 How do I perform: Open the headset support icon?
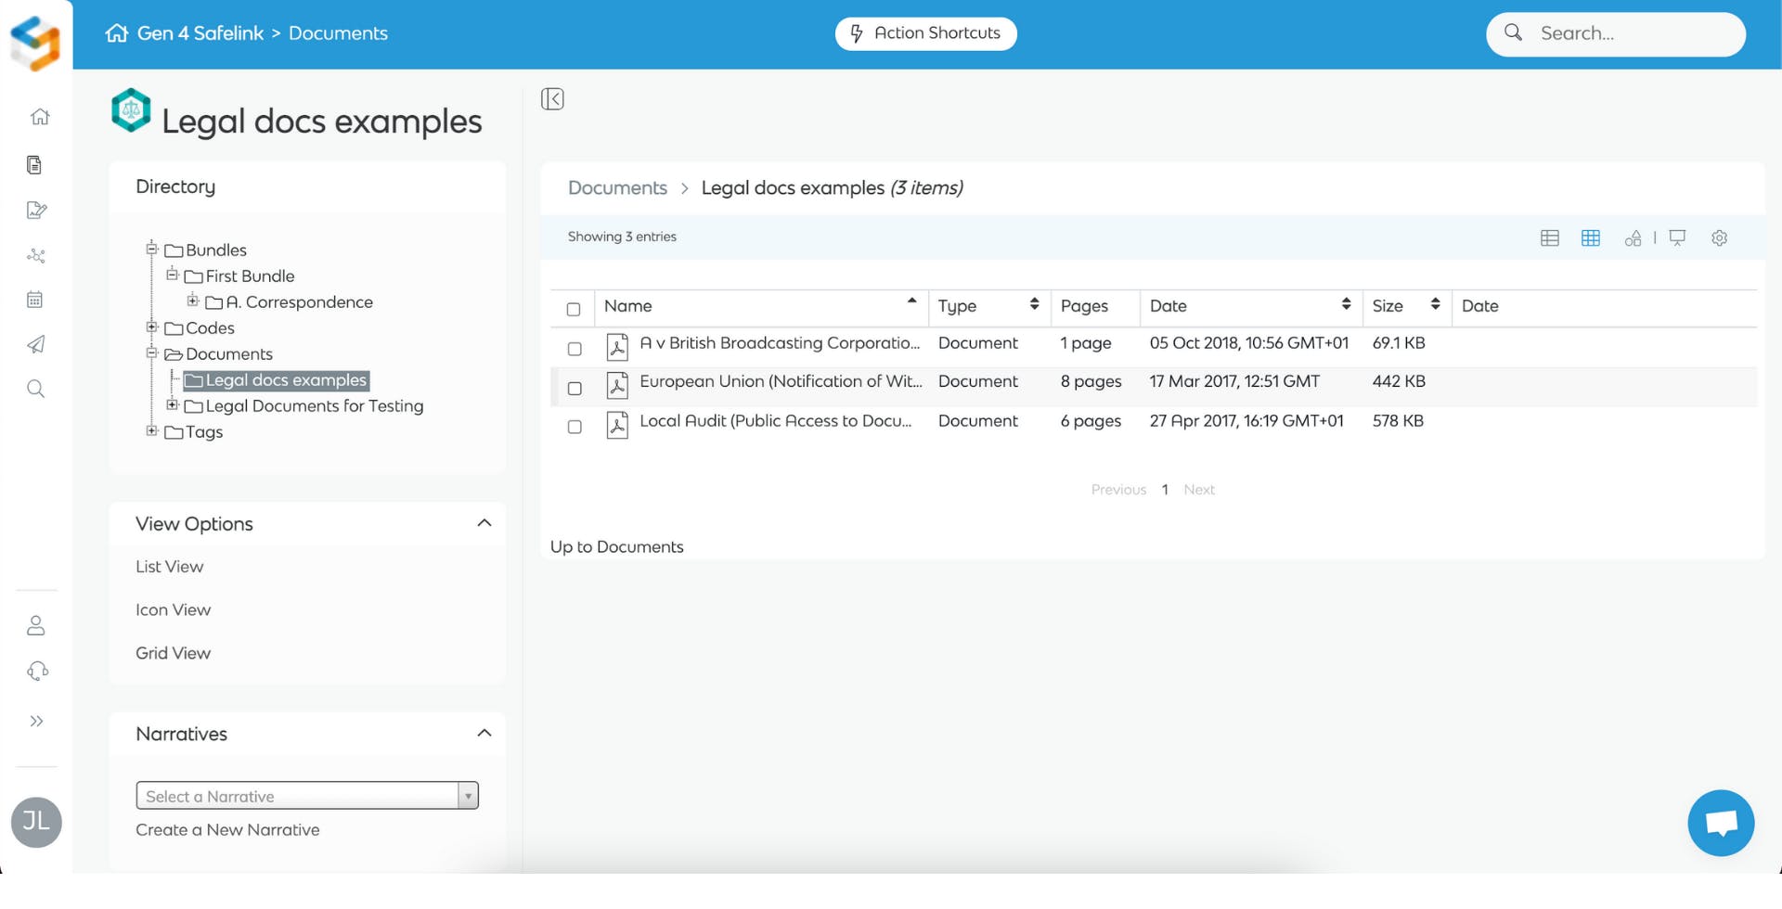36,672
